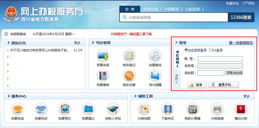The height and width of the screenshot is (128, 259).
Task: Click the 登录 button
Action: coord(197,85)
